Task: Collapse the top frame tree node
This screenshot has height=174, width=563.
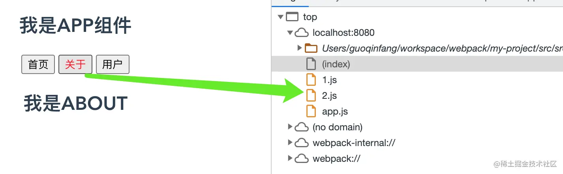Action: click(280, 17)
